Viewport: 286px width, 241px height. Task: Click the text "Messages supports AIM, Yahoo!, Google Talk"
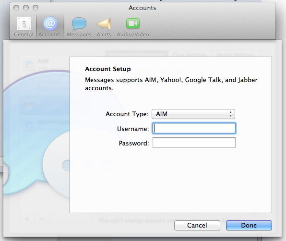point(153,80)
